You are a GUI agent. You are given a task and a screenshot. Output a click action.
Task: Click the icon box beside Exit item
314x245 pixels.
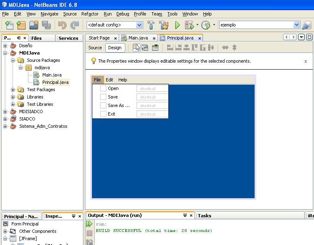point(103,114)
